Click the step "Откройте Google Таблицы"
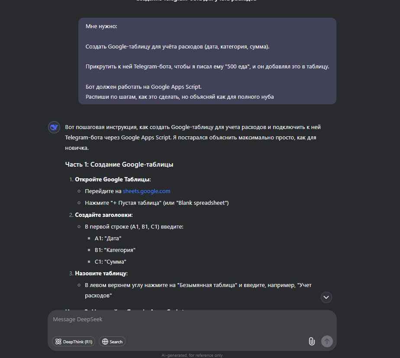 pos(113,179)
